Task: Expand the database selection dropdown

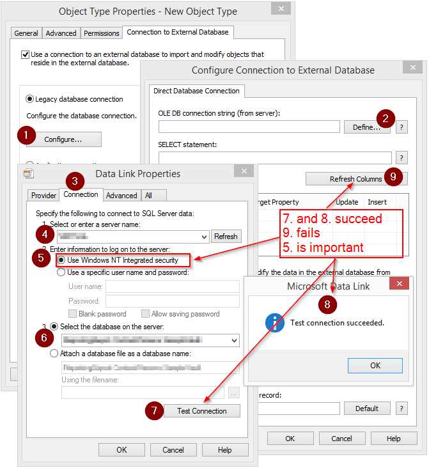Action: (x=235, y=341)
